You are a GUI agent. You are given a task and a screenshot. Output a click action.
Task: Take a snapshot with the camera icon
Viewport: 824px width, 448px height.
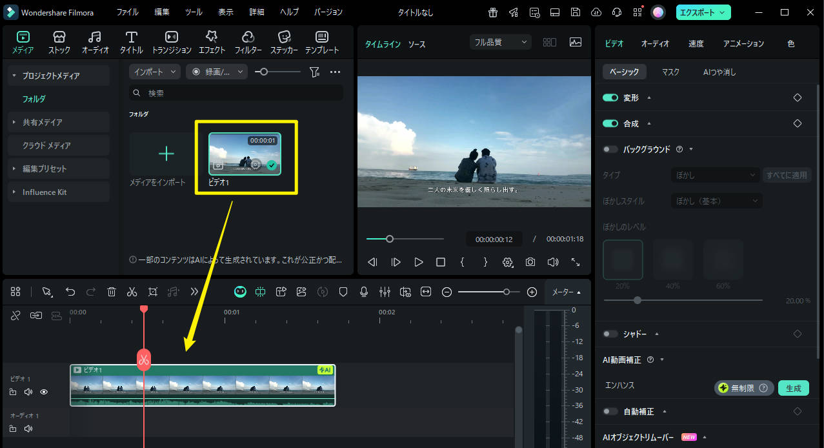click(x=530, y=262)
